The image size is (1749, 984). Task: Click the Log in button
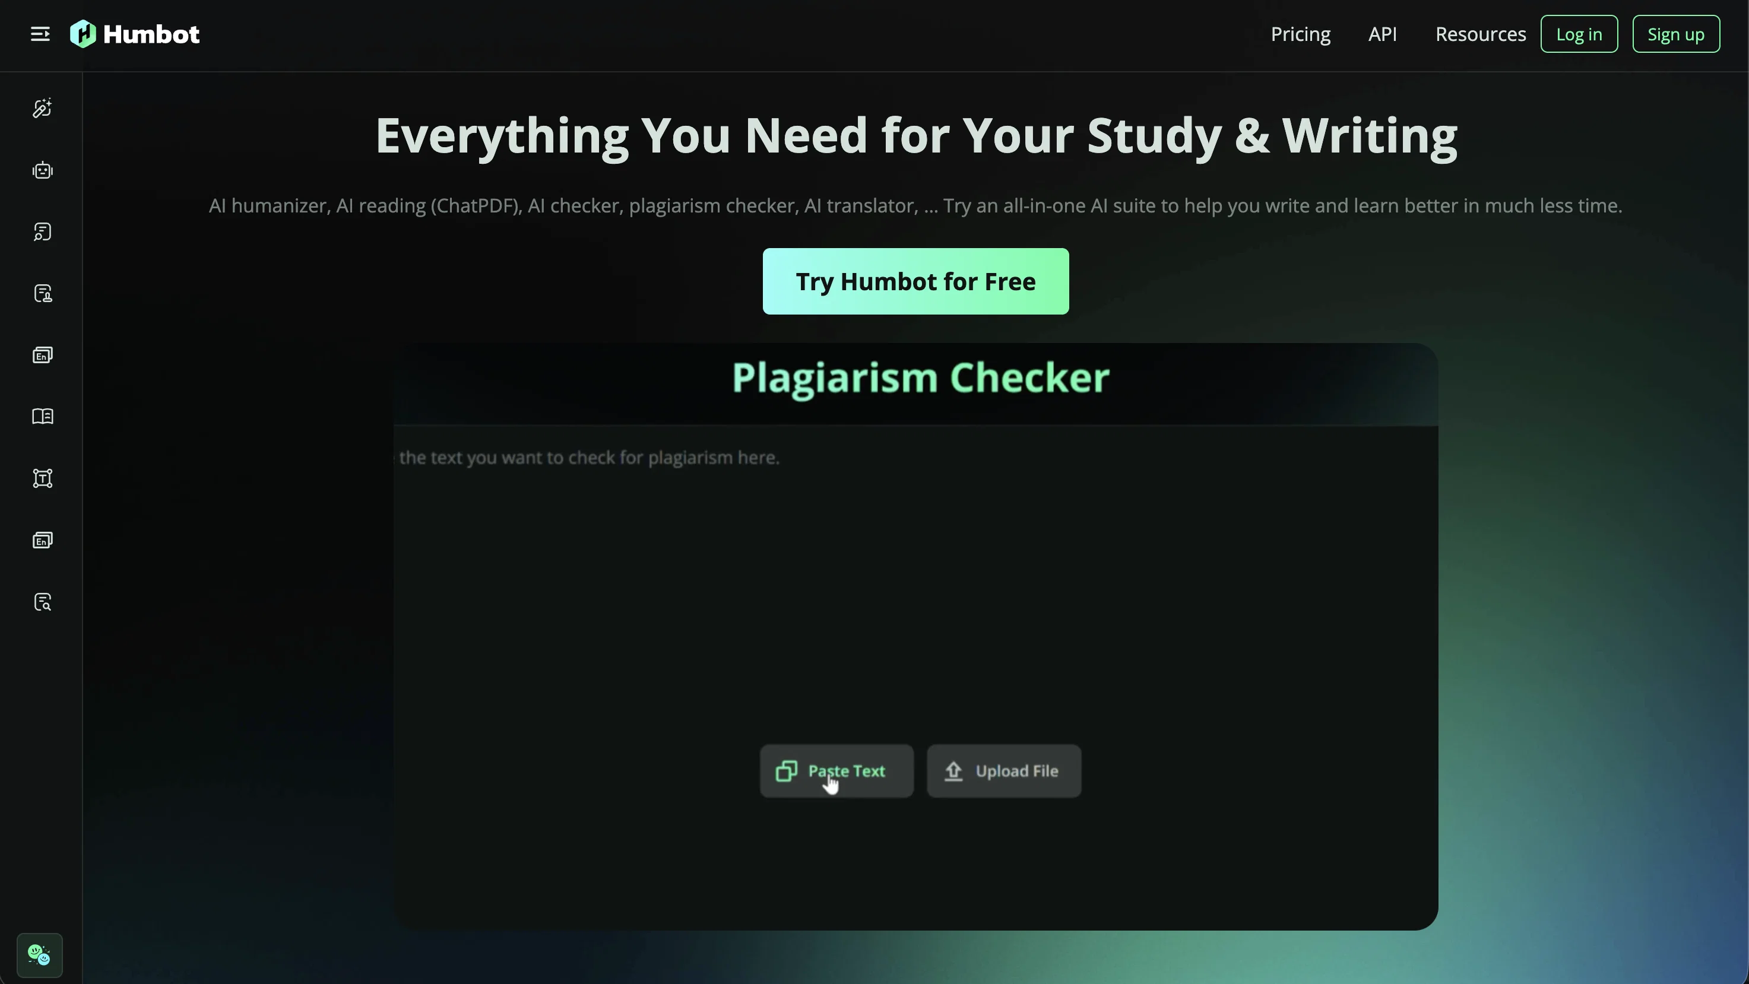click(1579, 34)
